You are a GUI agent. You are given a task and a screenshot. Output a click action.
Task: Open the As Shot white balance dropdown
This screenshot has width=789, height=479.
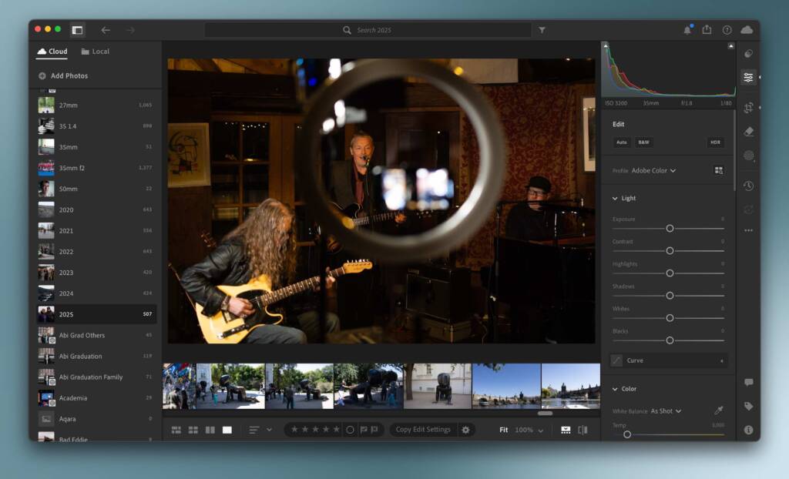click(666, 411)
